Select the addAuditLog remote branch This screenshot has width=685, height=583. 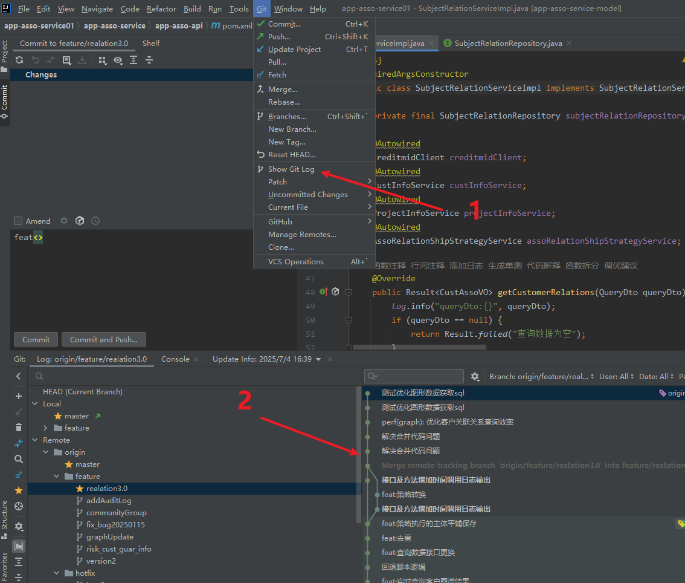pyautogui.click(x=109, y=500)
